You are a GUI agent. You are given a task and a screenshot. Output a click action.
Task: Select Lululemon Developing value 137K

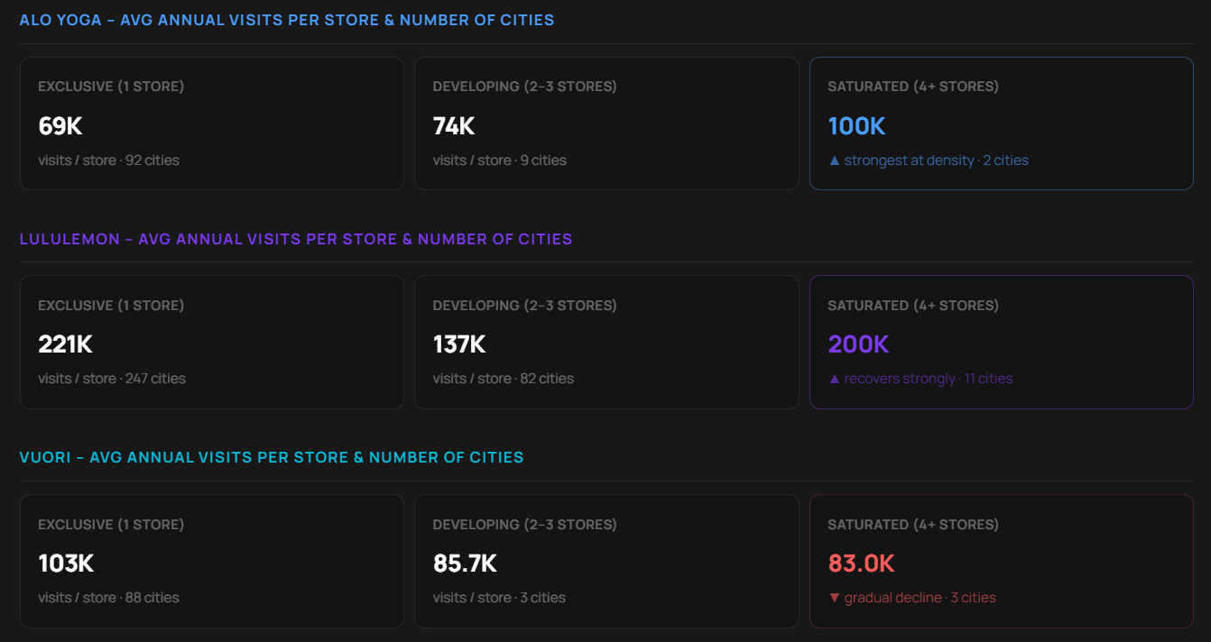(459, 344)
